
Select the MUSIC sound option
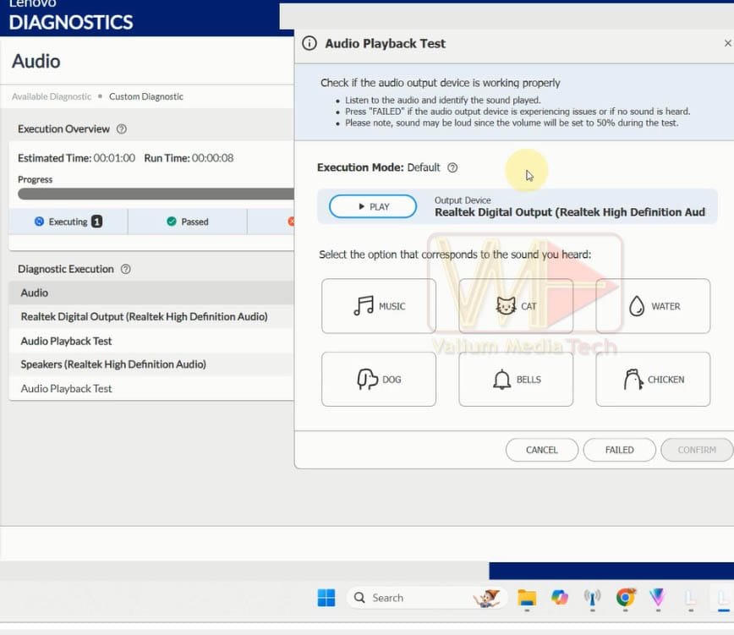click(x=379, y=306)
